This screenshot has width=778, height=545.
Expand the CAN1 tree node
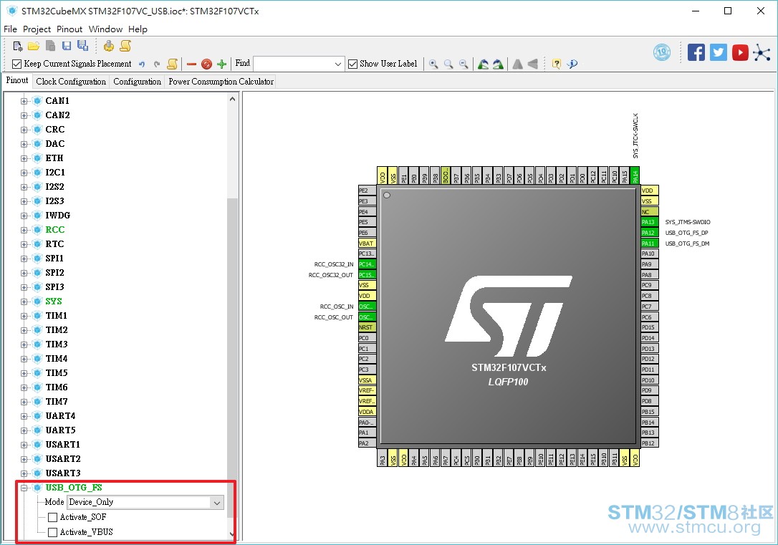pos(24,101)
